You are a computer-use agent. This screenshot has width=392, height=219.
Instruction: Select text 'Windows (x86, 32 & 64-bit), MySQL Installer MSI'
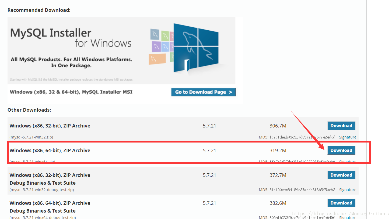click(71, 92)
